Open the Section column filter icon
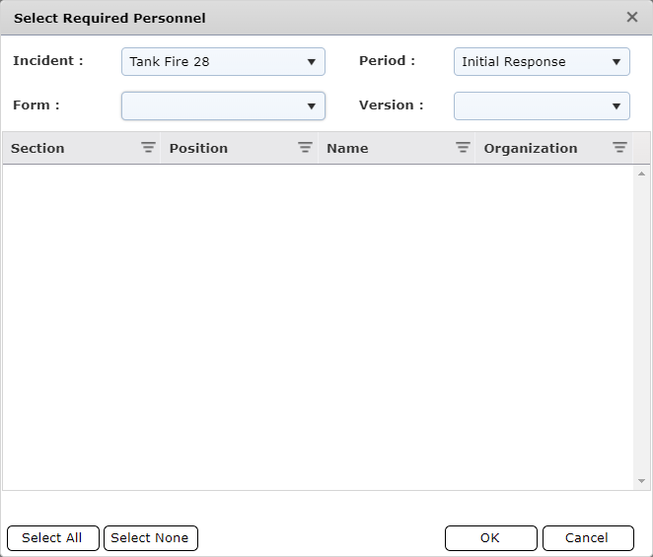Screen dimensions: 653x557 (x=148, y=147)
